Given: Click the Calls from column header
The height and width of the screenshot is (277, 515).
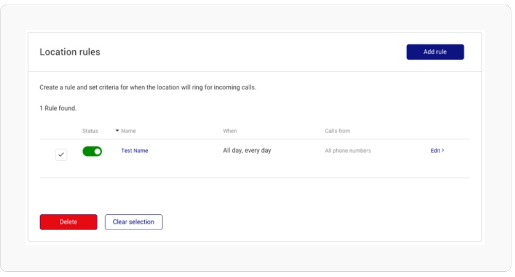Looking at the screenshot, I should pyautogui.click(x=337, y=131).
